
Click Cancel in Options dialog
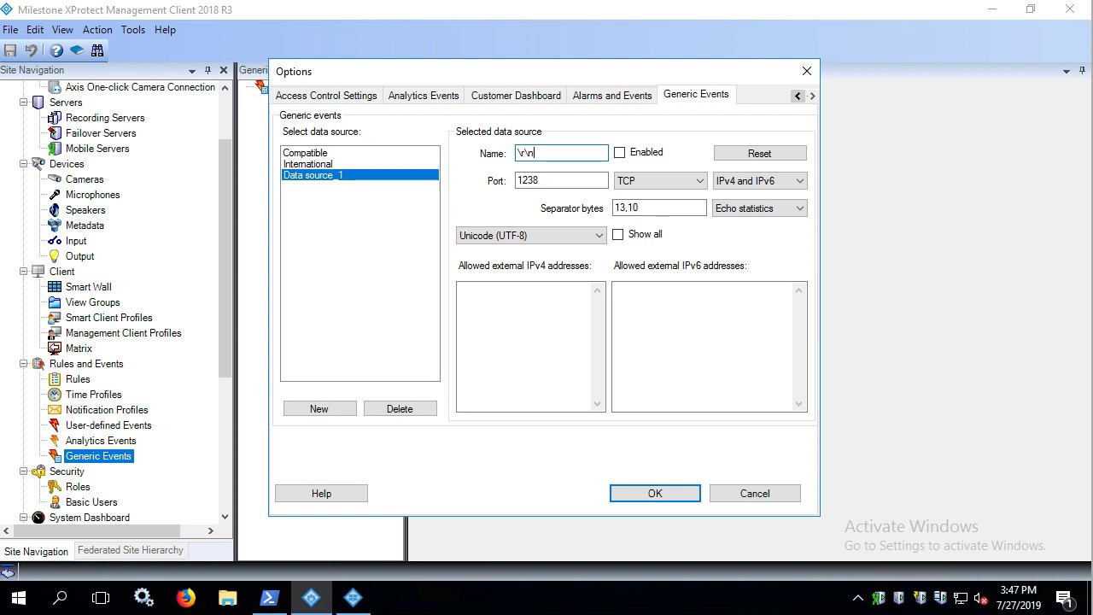coord(755,494)
